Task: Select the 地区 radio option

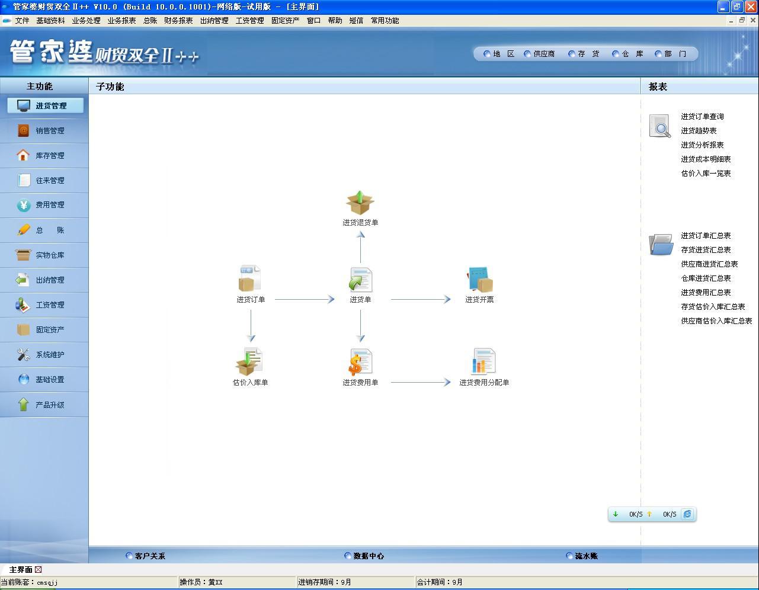Action: (x=488, y=54)
